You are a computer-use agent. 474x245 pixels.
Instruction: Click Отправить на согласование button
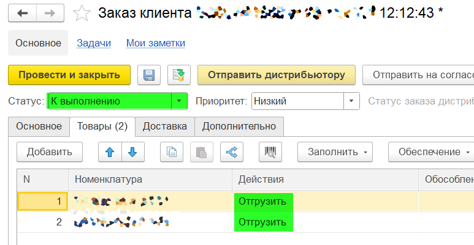(x=418, y=75)
